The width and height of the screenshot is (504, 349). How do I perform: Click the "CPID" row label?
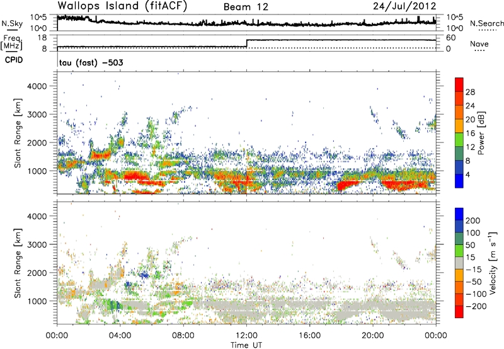pyautogui.click(x=14, y=60)
